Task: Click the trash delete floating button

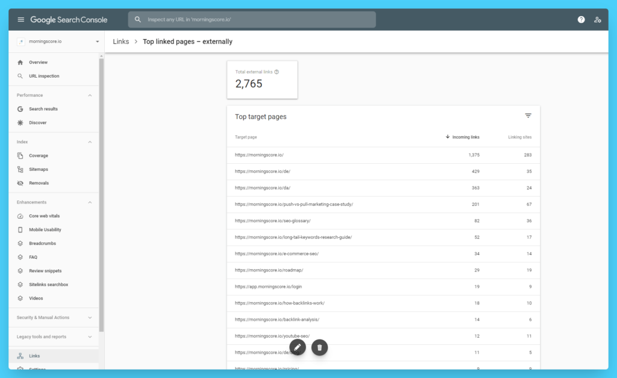Action: click(x=319, y=347)
